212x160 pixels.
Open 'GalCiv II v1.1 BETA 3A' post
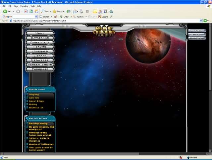[39, 140]
